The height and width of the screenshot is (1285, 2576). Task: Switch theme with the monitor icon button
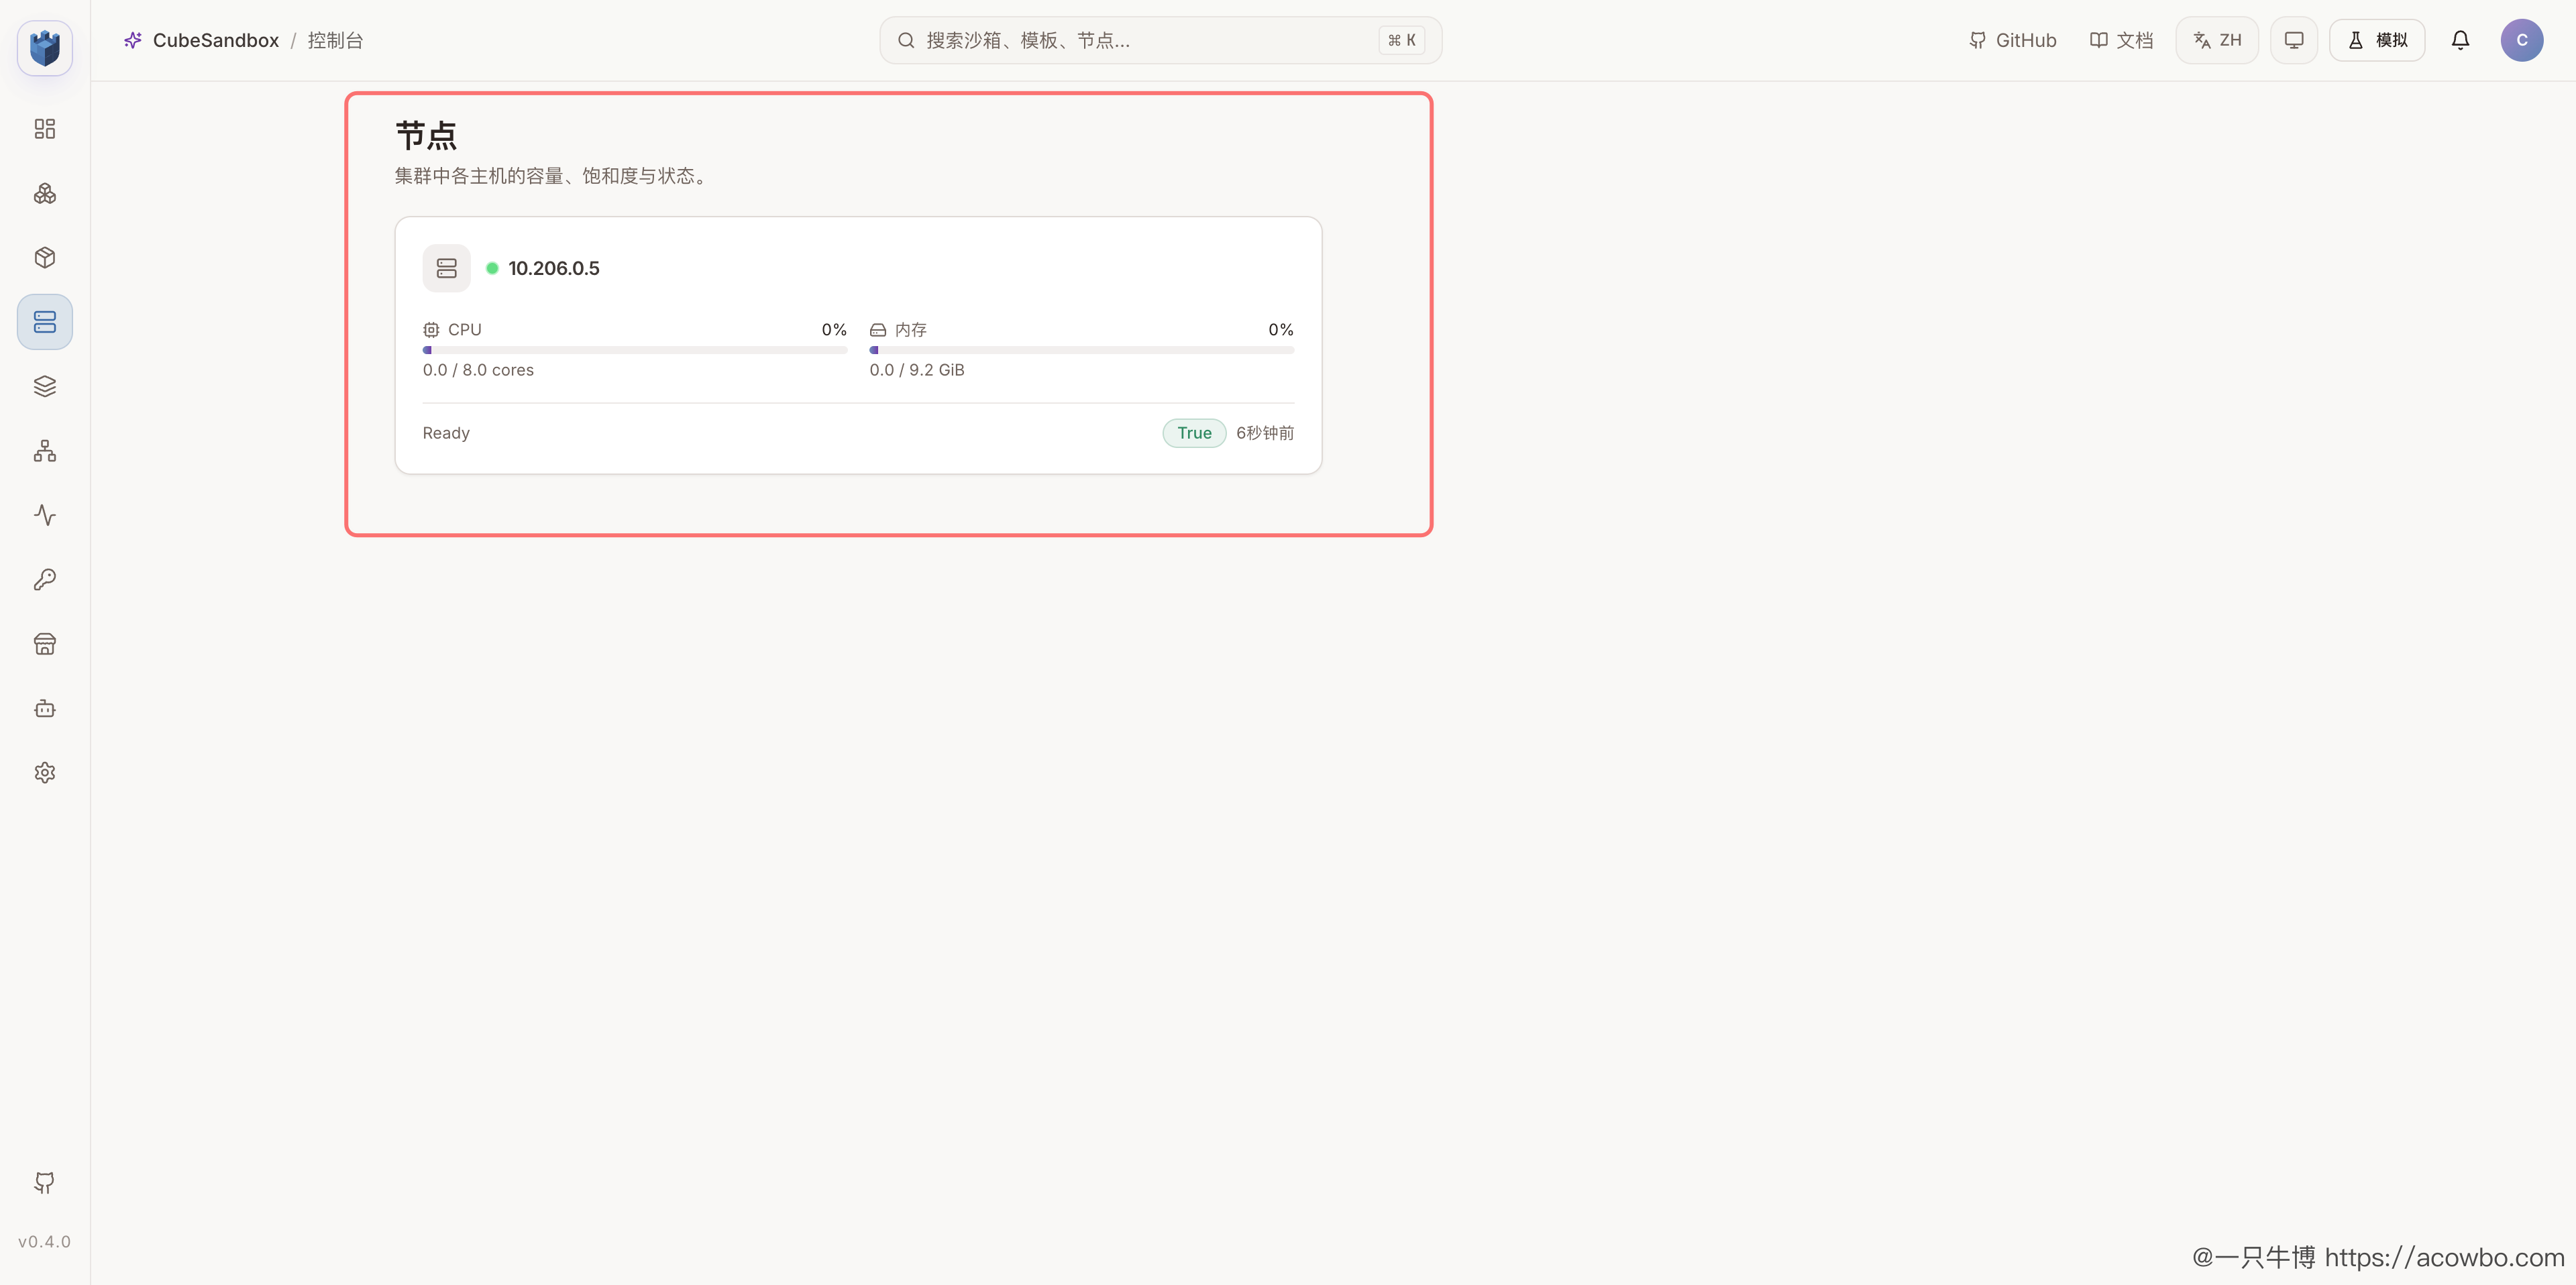2294,40
